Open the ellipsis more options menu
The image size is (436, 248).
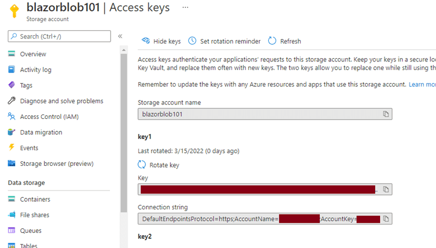[185, 8]
